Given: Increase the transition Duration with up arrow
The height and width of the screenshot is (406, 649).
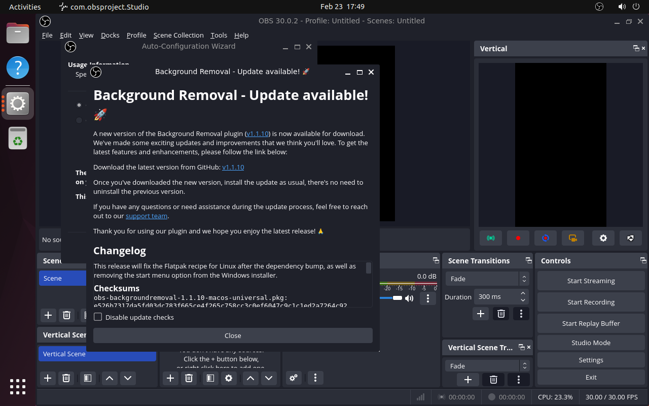Looking at the screenshot, I should click(x=523, y=293).
